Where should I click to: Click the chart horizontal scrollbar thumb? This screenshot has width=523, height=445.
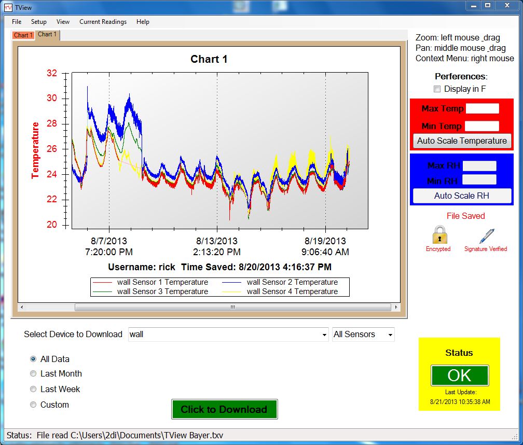[x=233, y=307]
